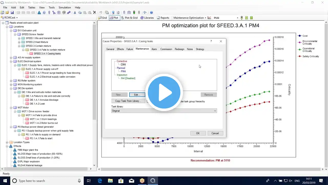Switch to the Grid view

pyautogui.click(x=102, y=18)
